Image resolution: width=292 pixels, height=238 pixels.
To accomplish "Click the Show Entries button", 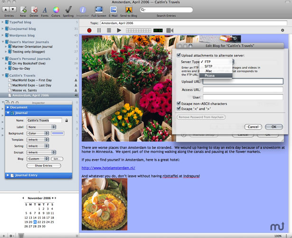I will pos(44,165).
